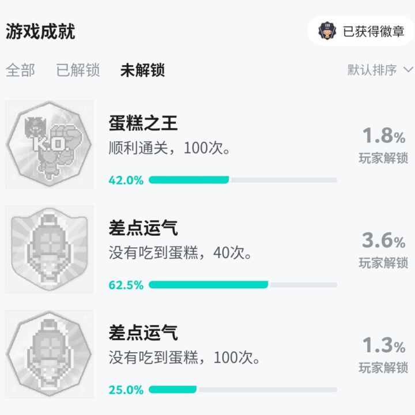Click the 差点运气 40次 shield badge icon

pyautogui.click(x=49, y=249)
